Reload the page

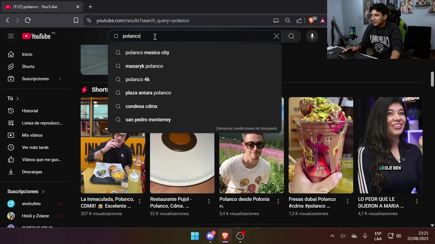[x=28, y=20]
